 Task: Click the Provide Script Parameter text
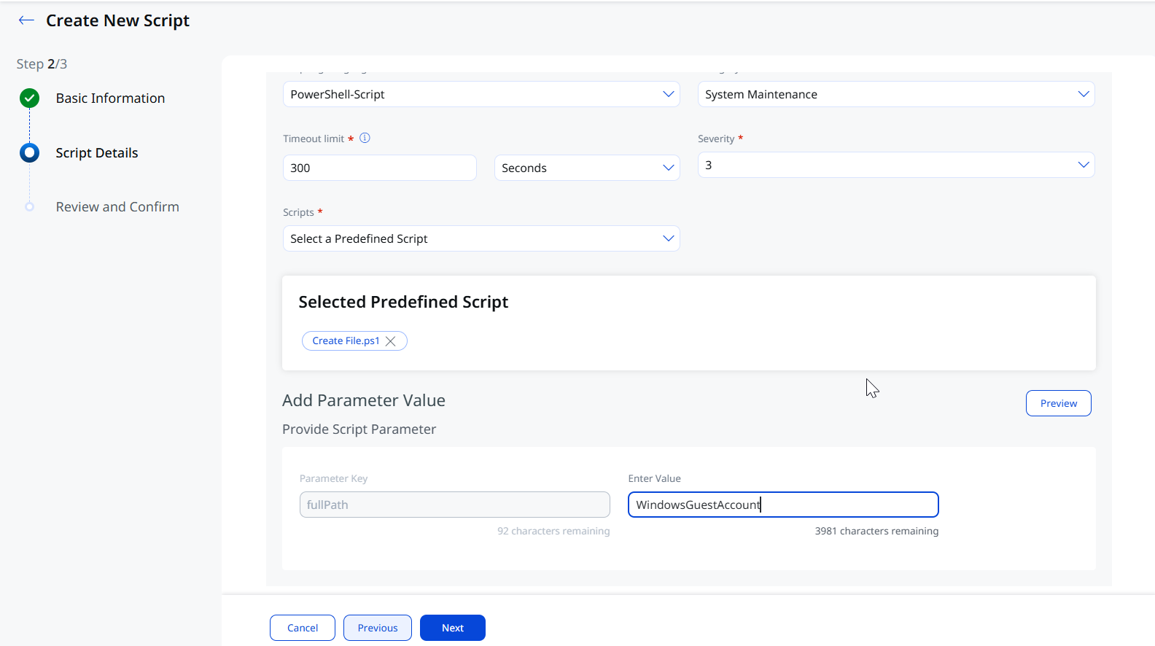359,429
